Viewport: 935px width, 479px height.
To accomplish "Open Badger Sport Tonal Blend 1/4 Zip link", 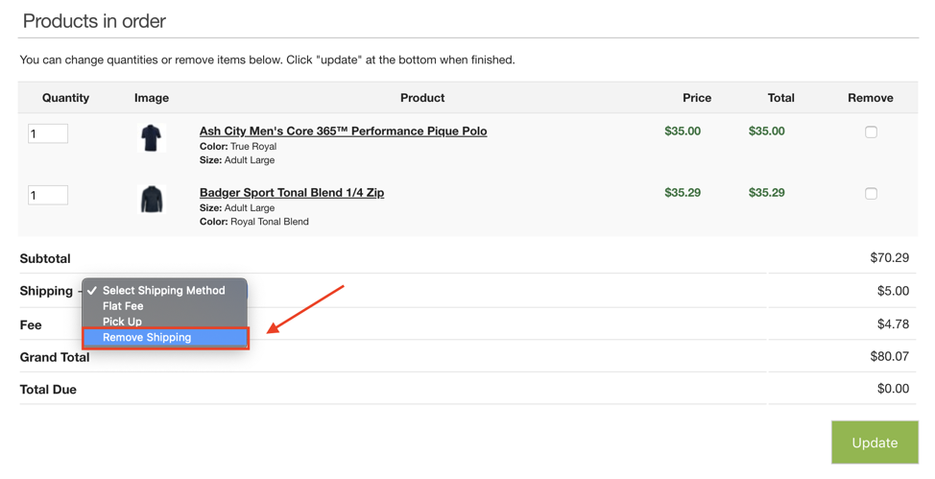I will [292, 192].
